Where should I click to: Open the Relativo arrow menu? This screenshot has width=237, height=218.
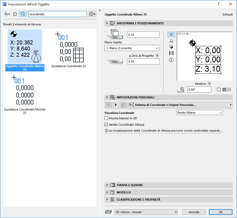[x=209, y=83]
